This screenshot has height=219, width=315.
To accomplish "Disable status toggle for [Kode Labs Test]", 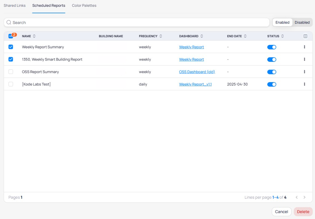I will (x=272, y=84).
